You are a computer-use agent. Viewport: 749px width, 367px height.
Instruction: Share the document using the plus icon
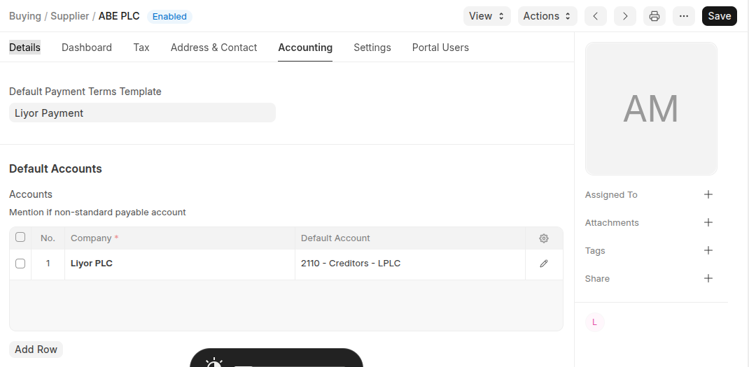(708, 279)
